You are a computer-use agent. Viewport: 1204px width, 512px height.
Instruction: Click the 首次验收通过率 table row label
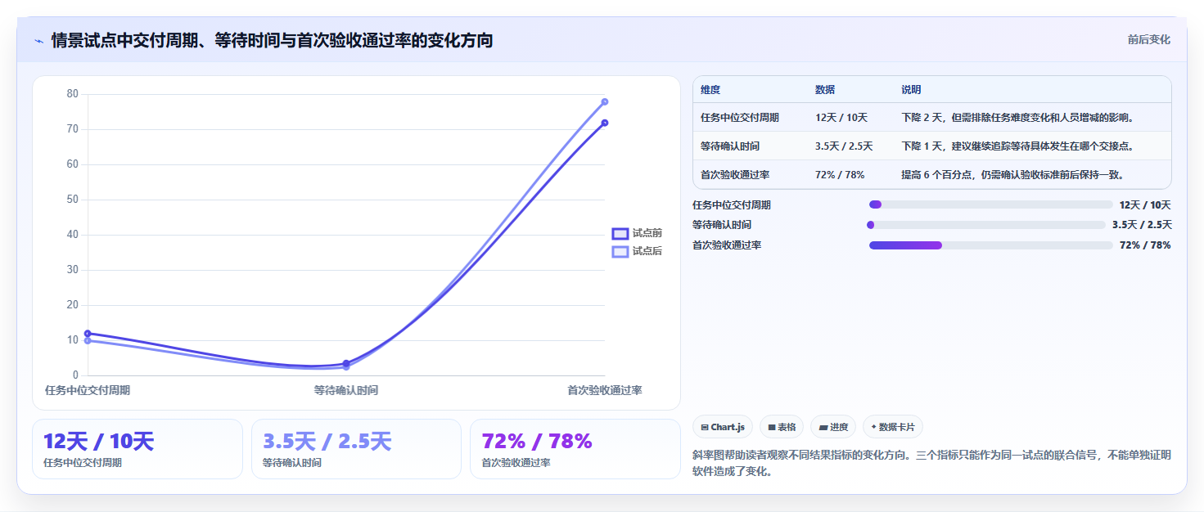click(x=735, y=175)
